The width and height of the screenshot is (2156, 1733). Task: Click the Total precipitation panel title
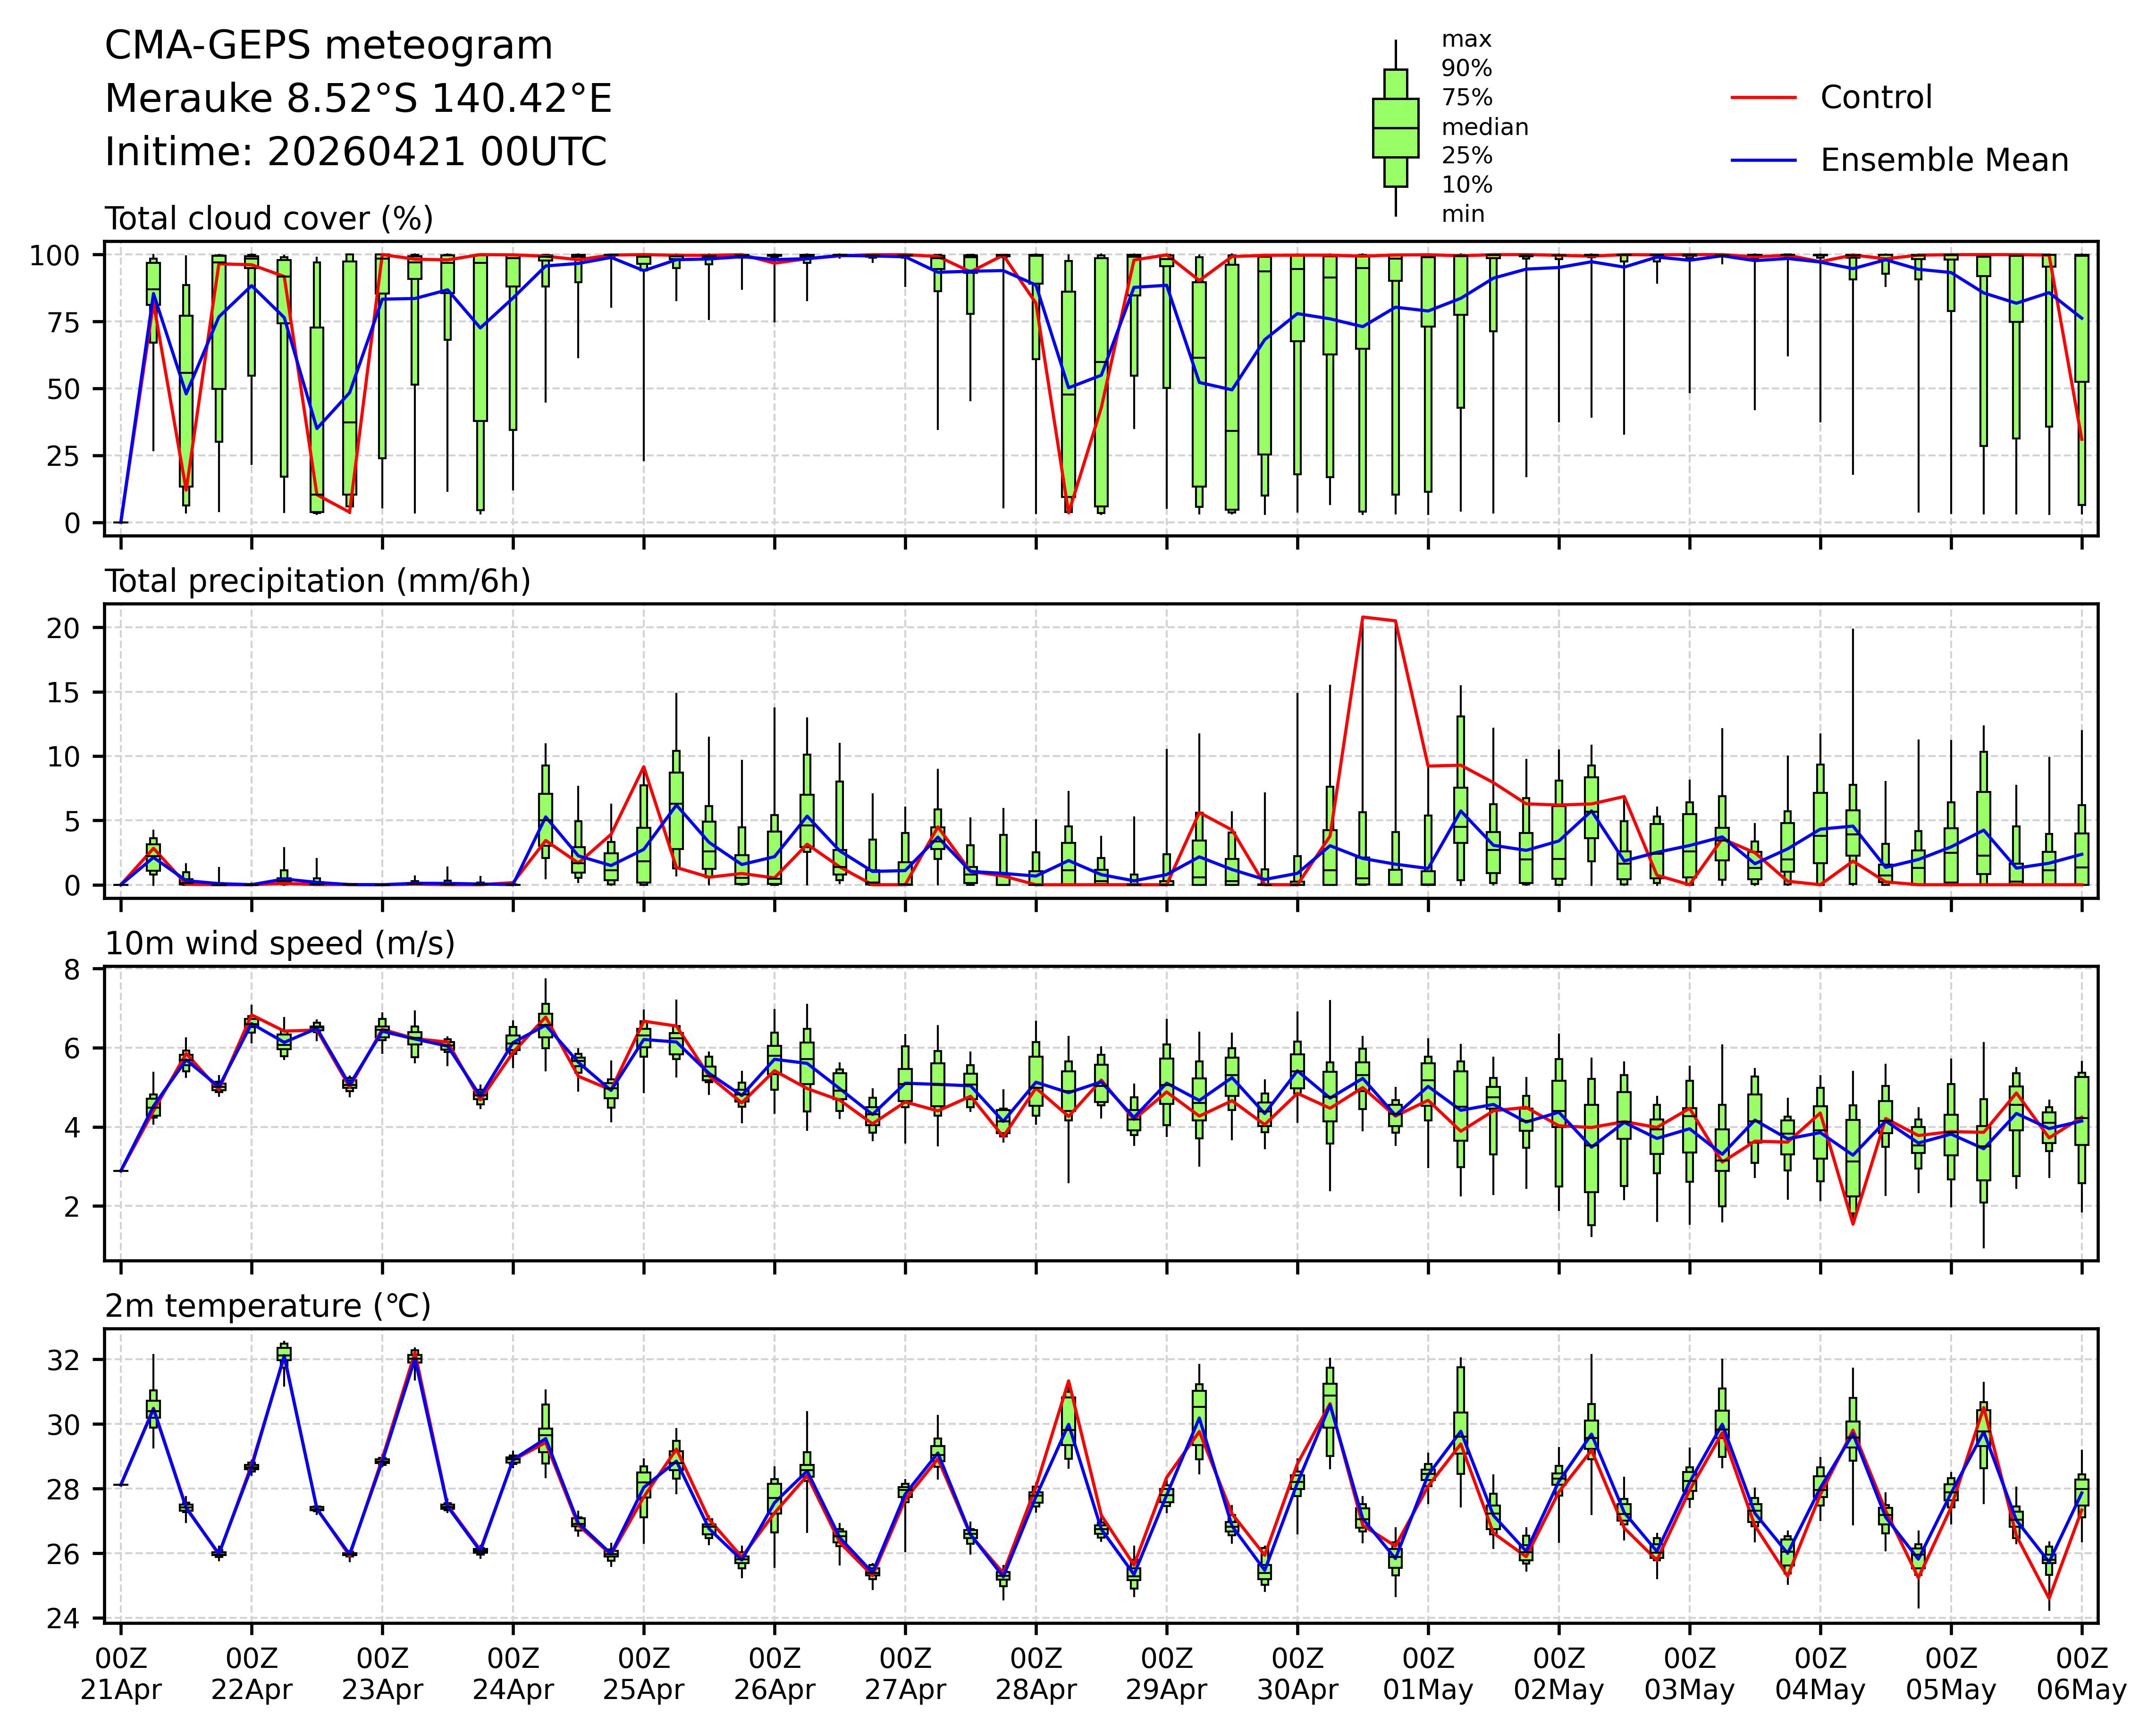317,581
